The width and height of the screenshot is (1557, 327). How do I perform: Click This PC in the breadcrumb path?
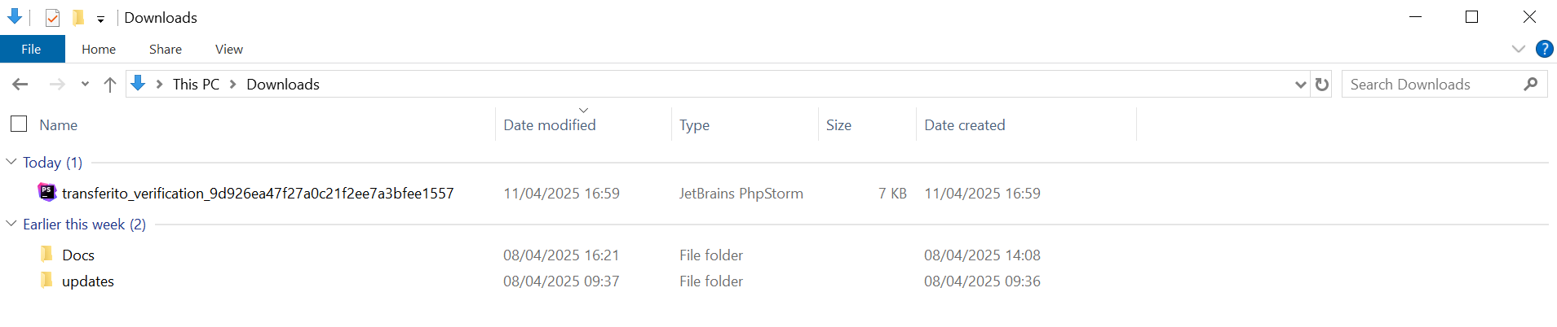click(x=196, y=84)
